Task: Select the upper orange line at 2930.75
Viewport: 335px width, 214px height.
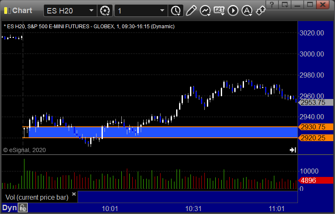Action: click(x=160, y=127)
